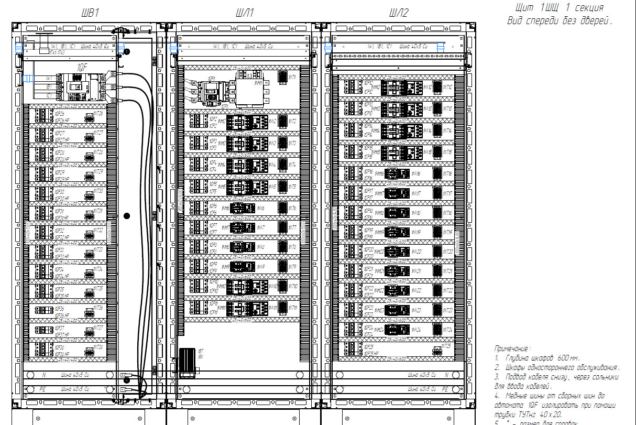Click the 1TA1-1TA3 label in ШВ1
Screen dimensions: 636x425
pos(57,52)
